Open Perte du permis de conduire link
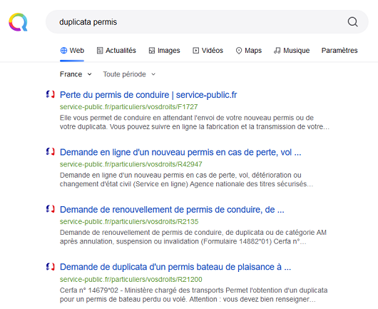Viewport: 378px width, 309px height. (148, 95)
